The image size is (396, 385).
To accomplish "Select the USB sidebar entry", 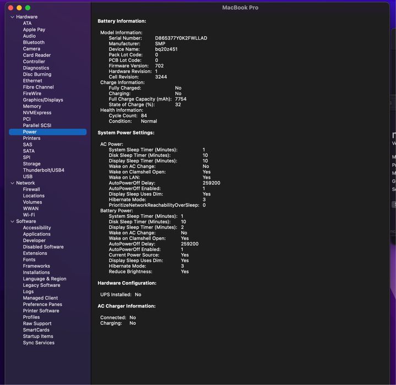I will pos(28,177).
